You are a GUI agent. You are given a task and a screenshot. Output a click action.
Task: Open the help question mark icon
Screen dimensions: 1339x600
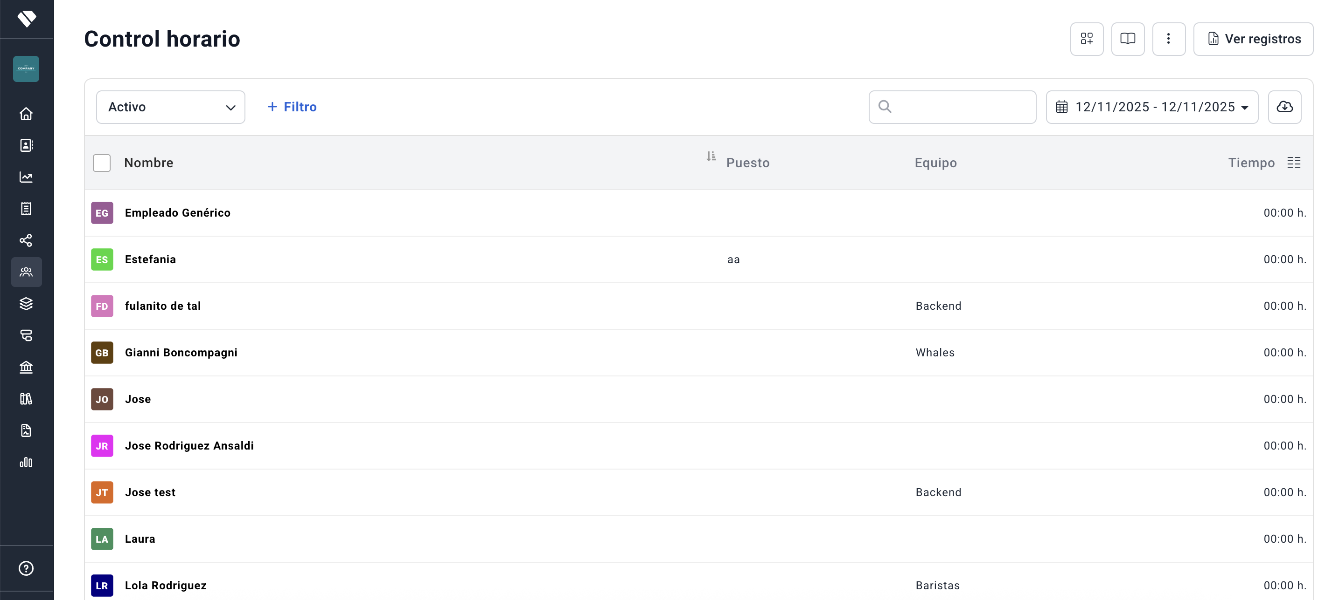(x=26, y=568)
